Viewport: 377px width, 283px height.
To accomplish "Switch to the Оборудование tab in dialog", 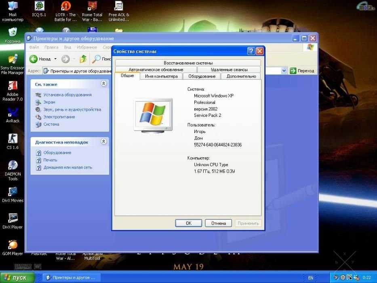I will (202, 76).
